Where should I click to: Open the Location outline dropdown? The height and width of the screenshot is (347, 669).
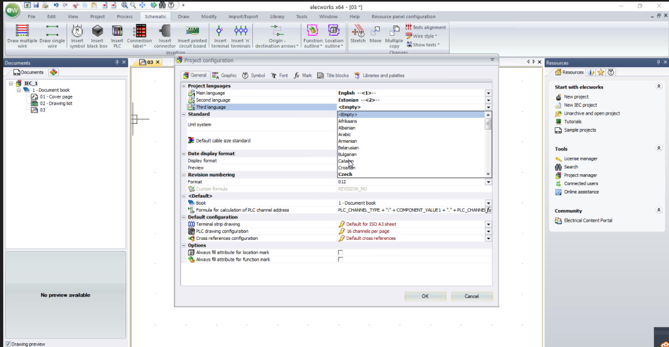[x=334, y=36]
